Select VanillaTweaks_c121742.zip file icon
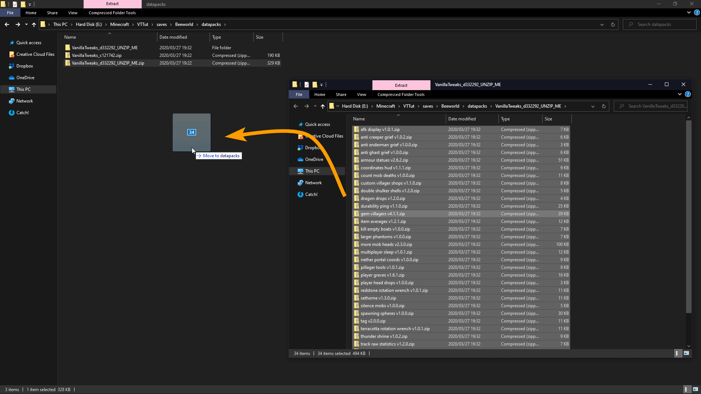This screenshot has height=394, width=701. coord(68,55)
